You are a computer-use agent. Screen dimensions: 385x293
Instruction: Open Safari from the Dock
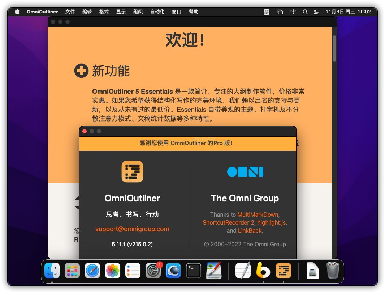(92, 271)
